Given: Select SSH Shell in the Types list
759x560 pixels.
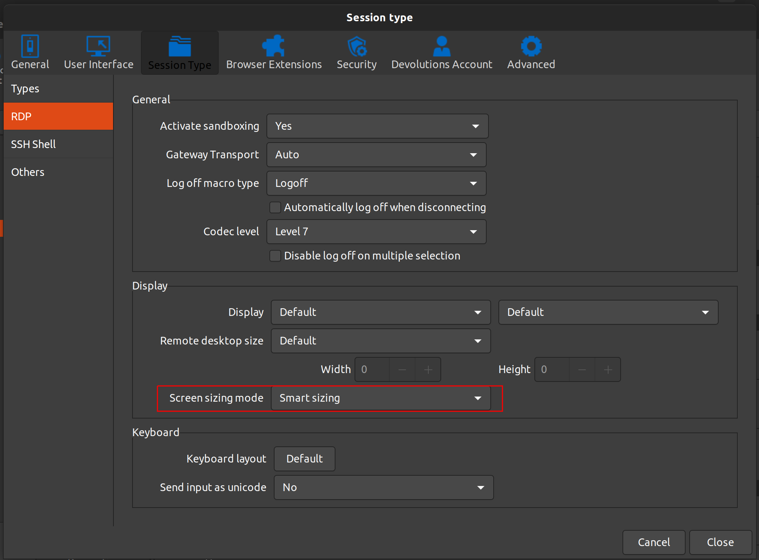Looking at the screenshot, I should pos(58,144).
